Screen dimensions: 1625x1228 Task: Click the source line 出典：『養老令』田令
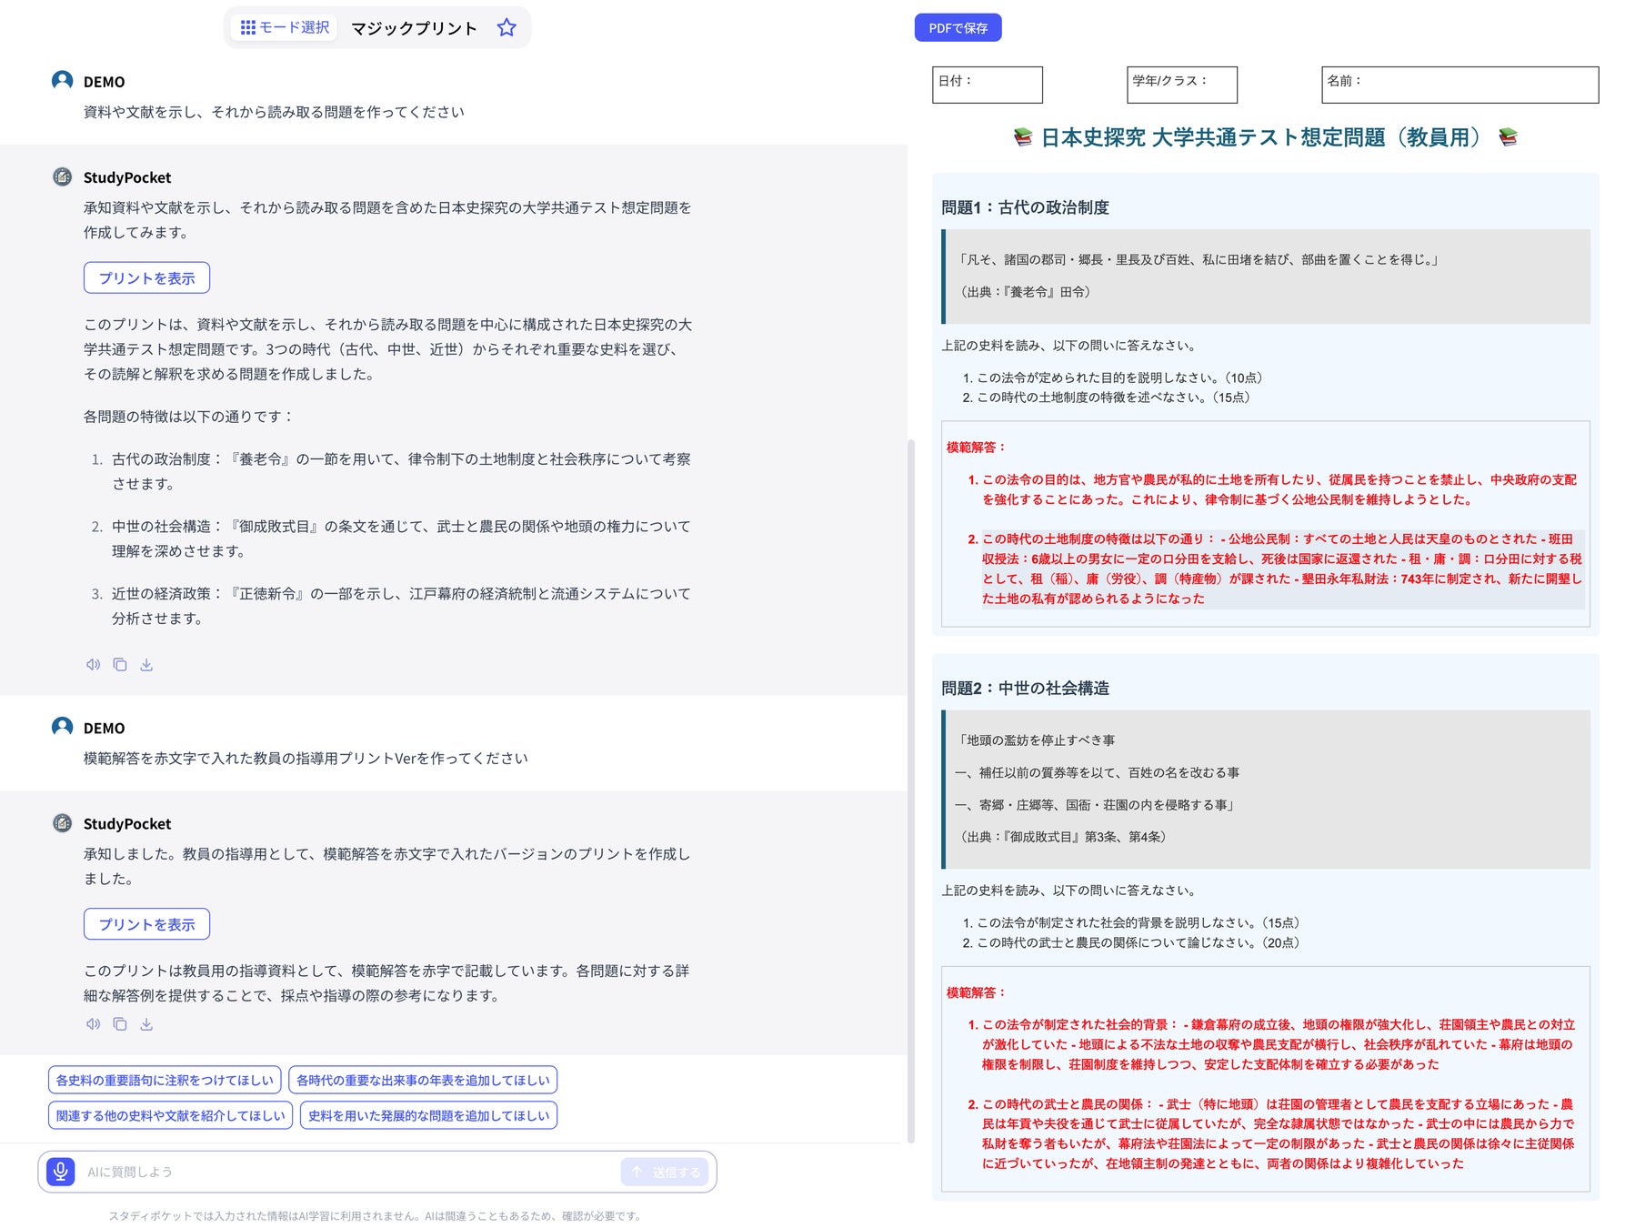pyautogui.click(x=1025, y=292)
